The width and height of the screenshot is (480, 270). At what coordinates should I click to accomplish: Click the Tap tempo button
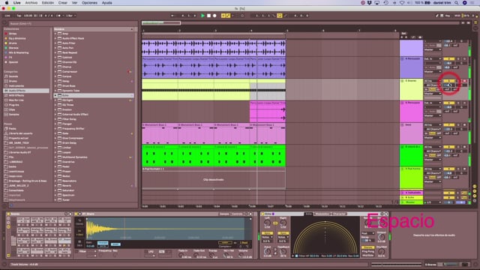pyautogui.click(x=19, y=16)
